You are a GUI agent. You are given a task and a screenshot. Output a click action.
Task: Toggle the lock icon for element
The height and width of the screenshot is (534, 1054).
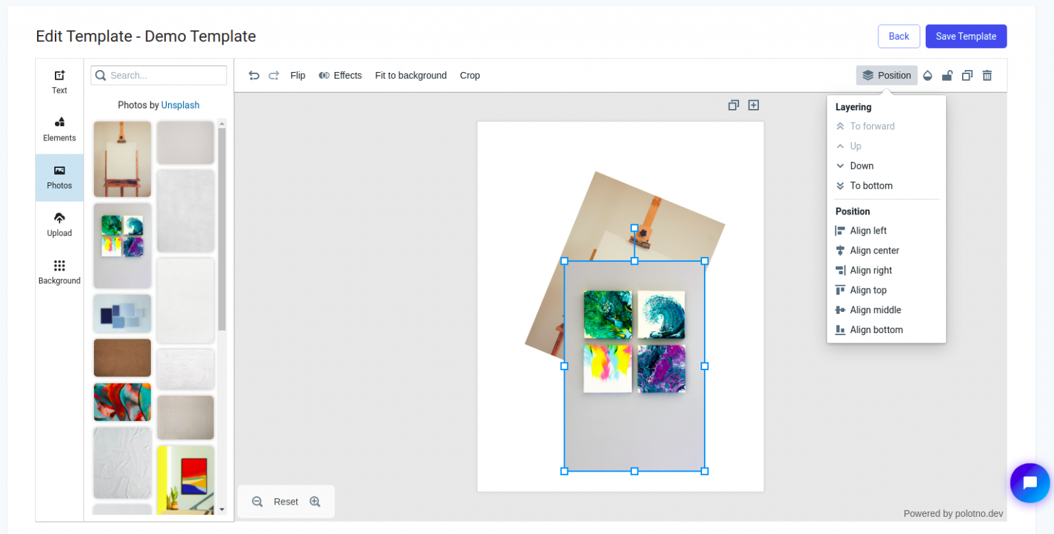click(x=947, y=75)
